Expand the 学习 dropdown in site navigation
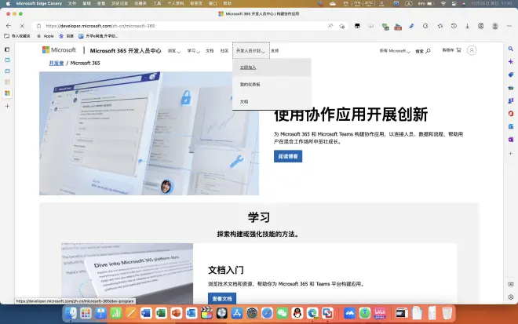 pyautogui.click(x=194, y=51)
